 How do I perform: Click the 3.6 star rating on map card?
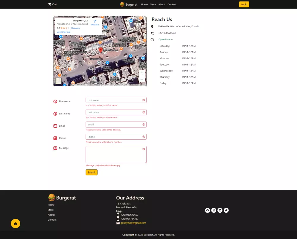58,28
